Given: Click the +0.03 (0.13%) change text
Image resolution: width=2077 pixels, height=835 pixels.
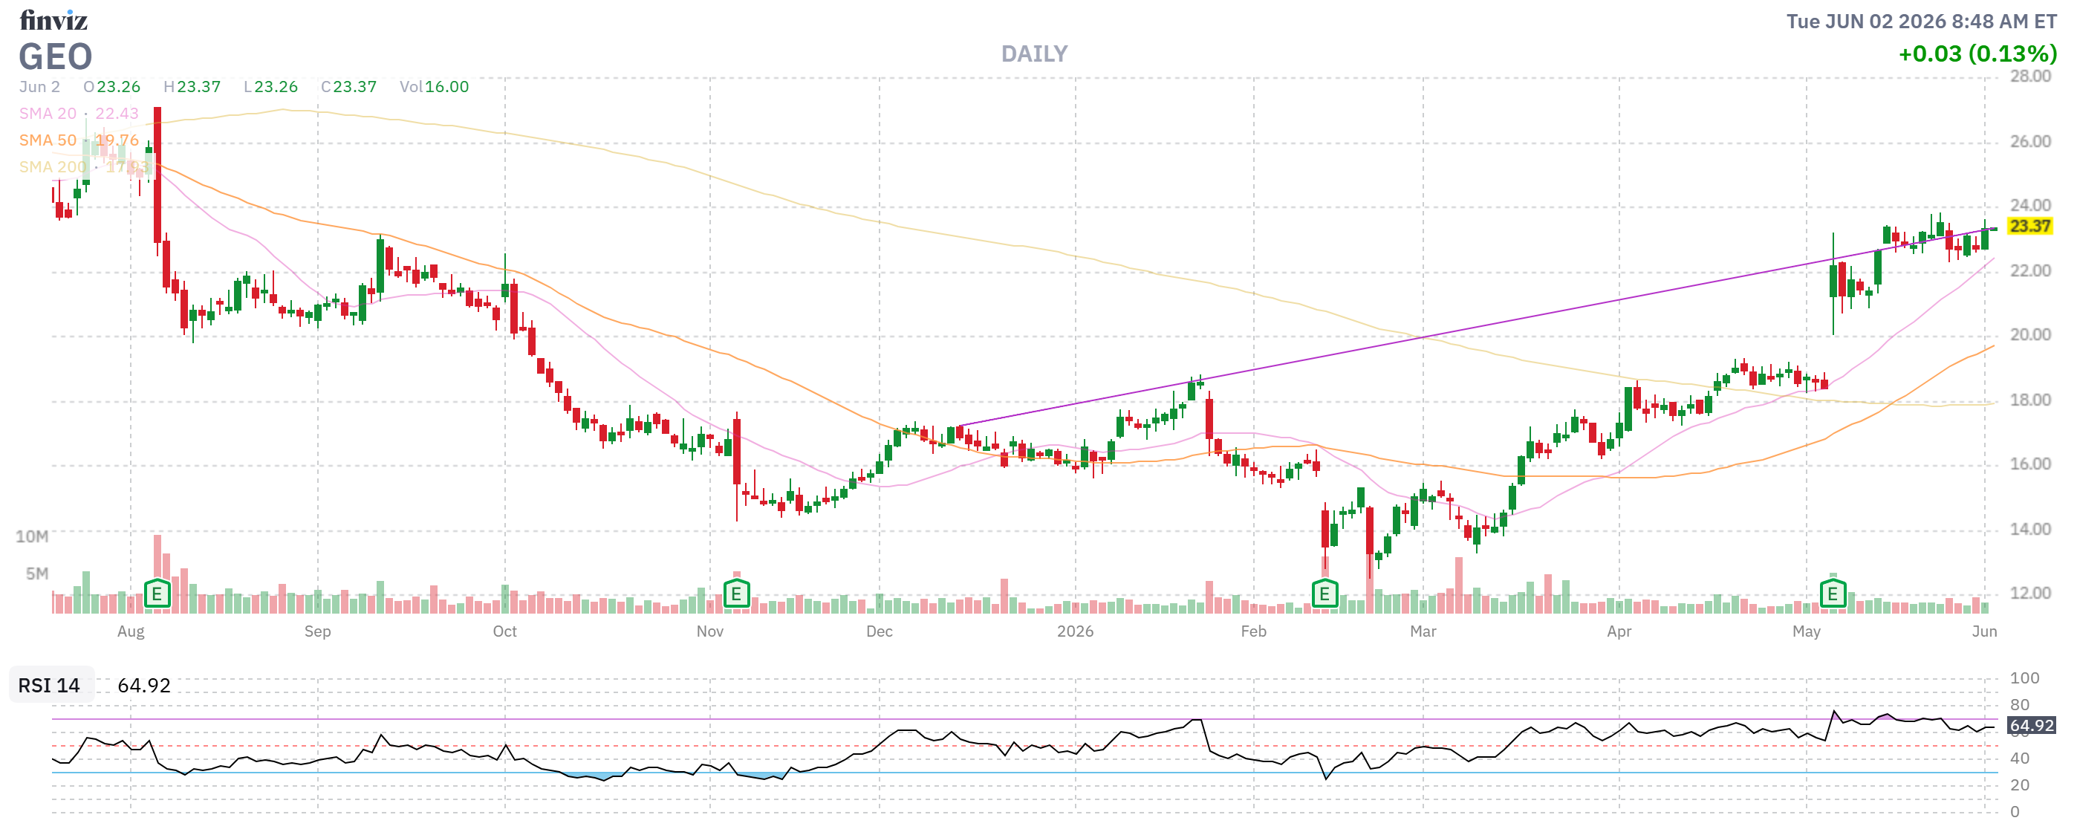Looking at the screenshot, I should (1977, 54).
